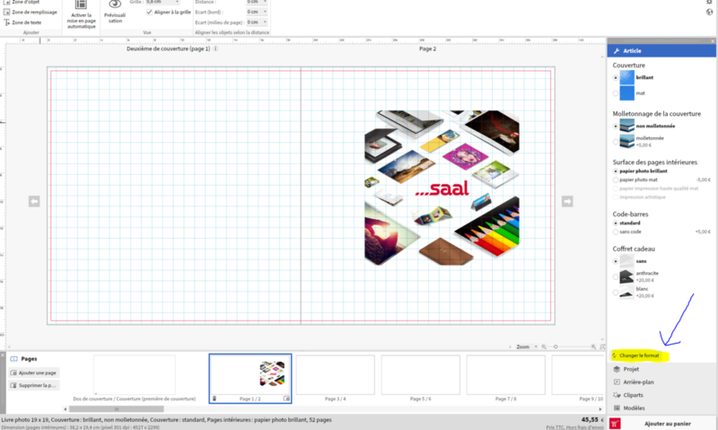Viewport: 718px width, 430px height.
Task: Open the Ecart (bord) dropdown
Action: pos(265,12)
